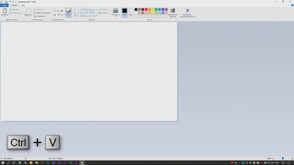This screenshot has height=165, width=294.
Task: Open the Customize Quick Access Toolbar arrow
Action: (16, 2)
